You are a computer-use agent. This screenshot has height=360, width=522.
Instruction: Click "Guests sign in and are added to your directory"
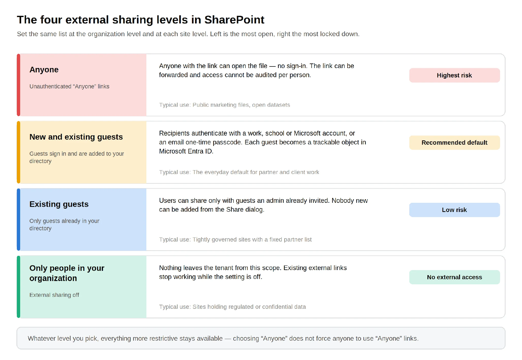pos(77,157)
